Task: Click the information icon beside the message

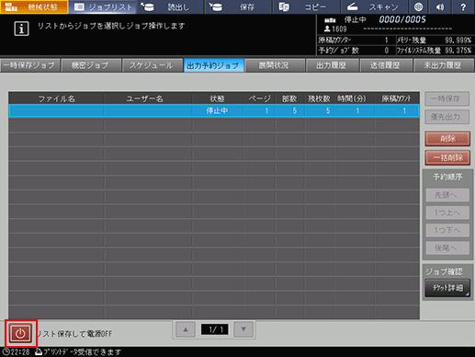Action: click(x=21, y=29)
